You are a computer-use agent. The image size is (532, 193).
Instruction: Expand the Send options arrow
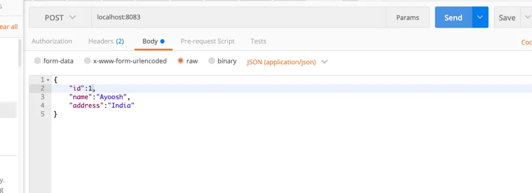[480, 17]
